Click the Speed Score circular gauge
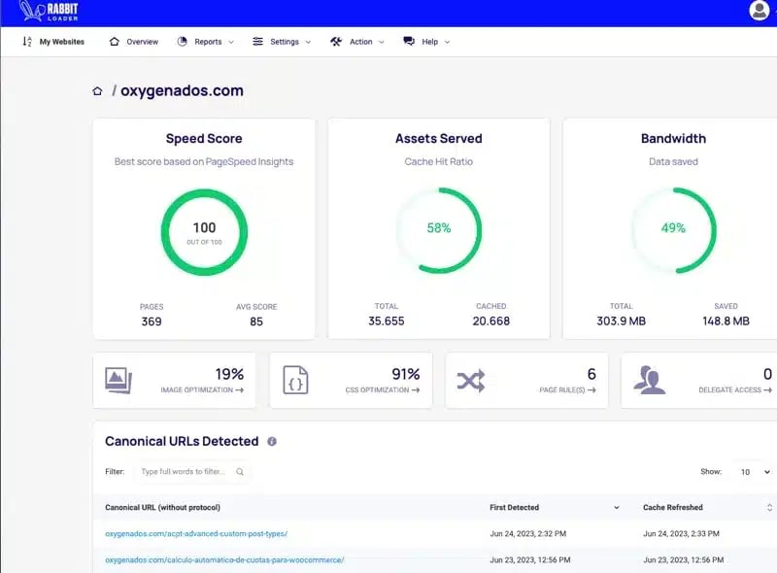Image resolution: width=777 pixels, height=573 pixels. pos(204,231)
